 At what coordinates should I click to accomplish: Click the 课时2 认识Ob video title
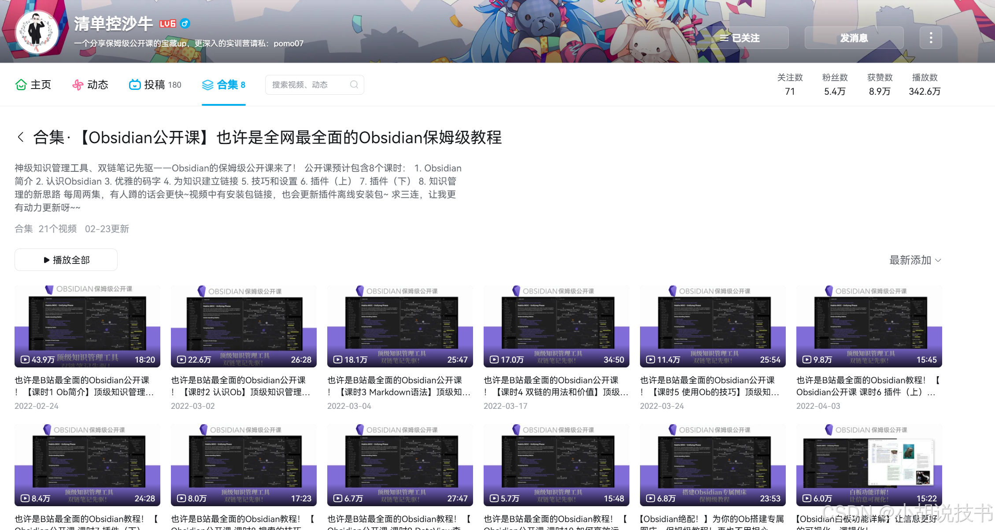pyautogui.click(x=241, y=386)
